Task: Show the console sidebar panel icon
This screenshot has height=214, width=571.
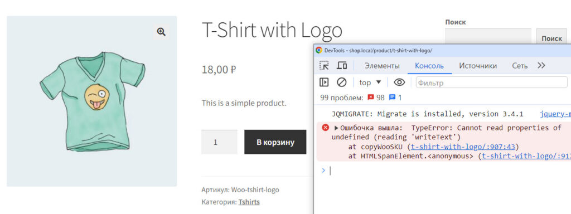Action: click(324, 82)
